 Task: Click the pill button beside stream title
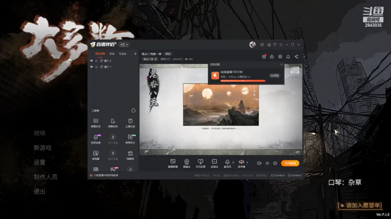(x=168, y=54)
